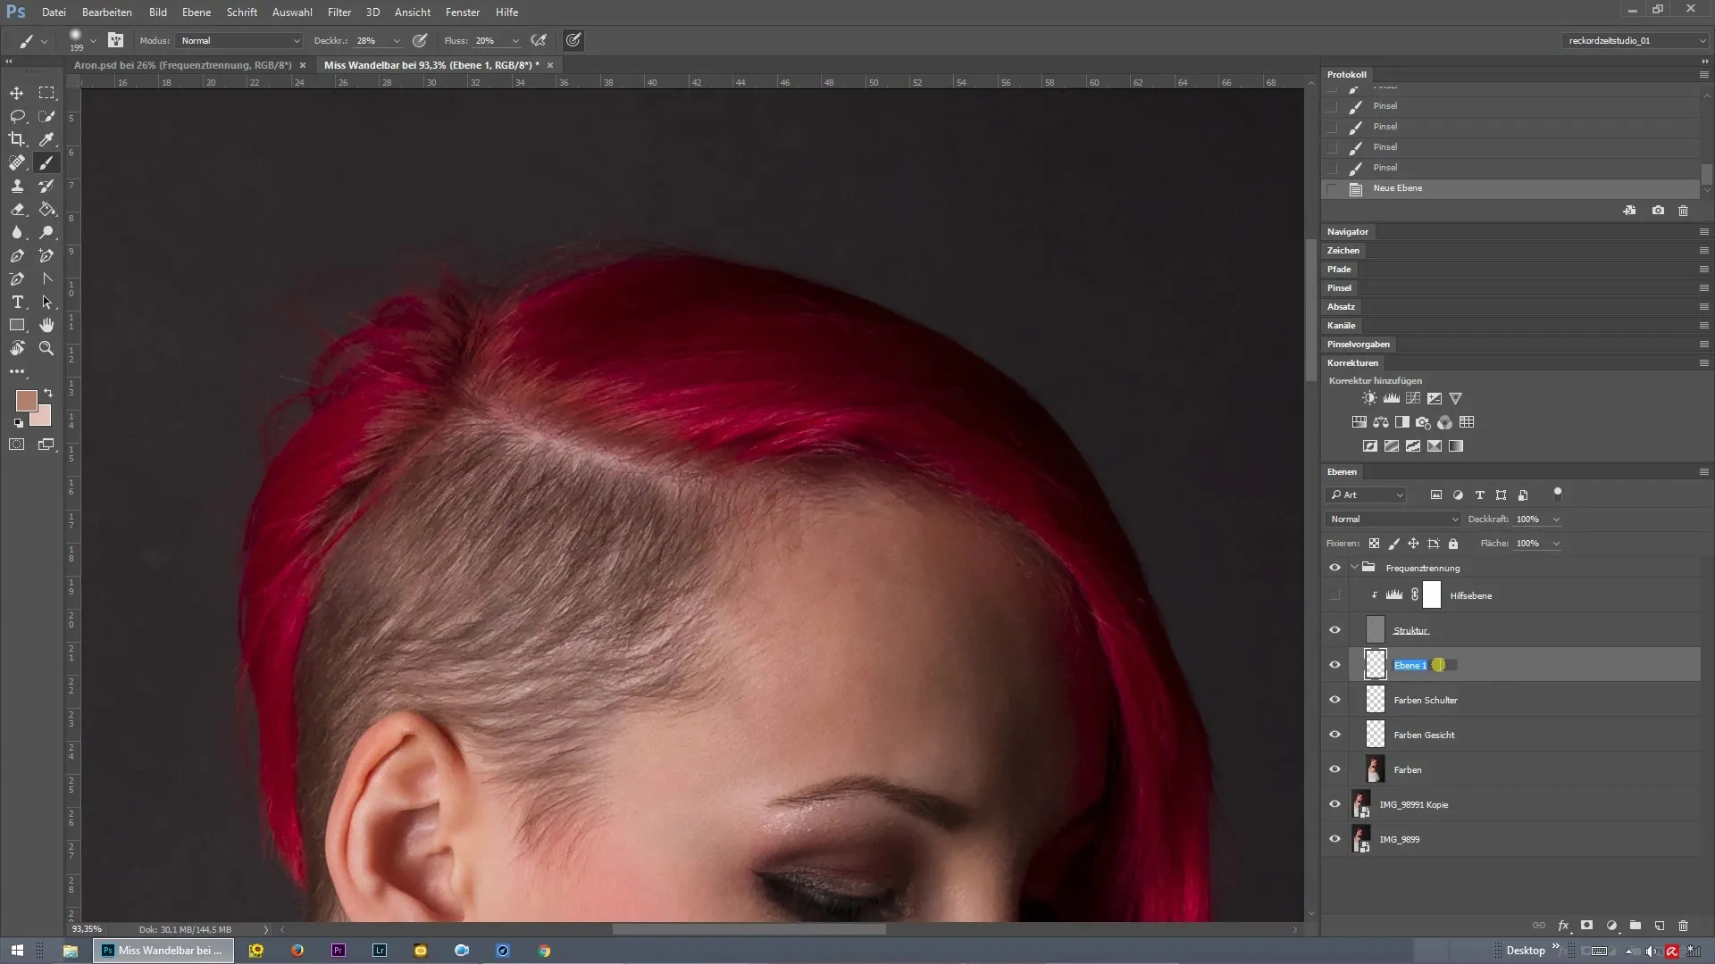The height and width of the screenshot is (964, 1715).
Task: Create a new layer group
Action: tap(1635, 926)
